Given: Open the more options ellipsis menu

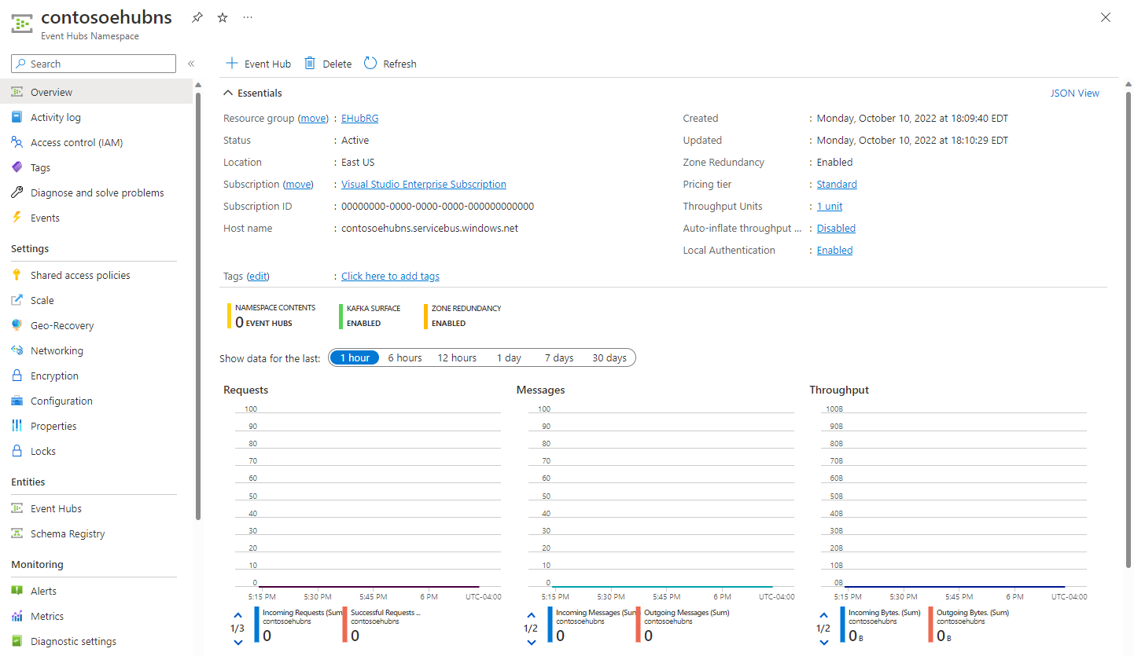Looking at the screenshot, I should point(248,17).
